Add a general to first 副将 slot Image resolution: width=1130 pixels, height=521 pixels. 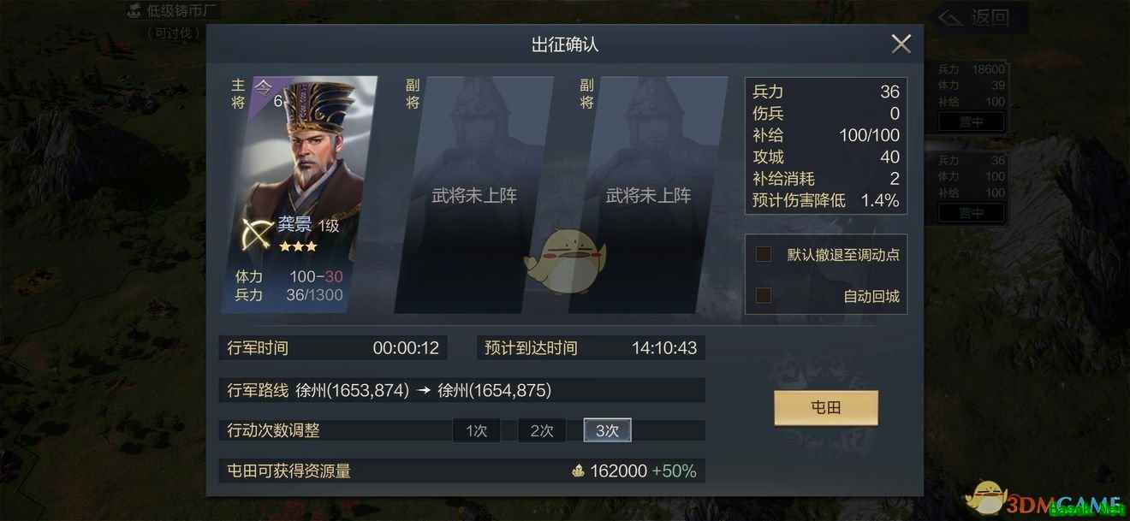[474, 195]
